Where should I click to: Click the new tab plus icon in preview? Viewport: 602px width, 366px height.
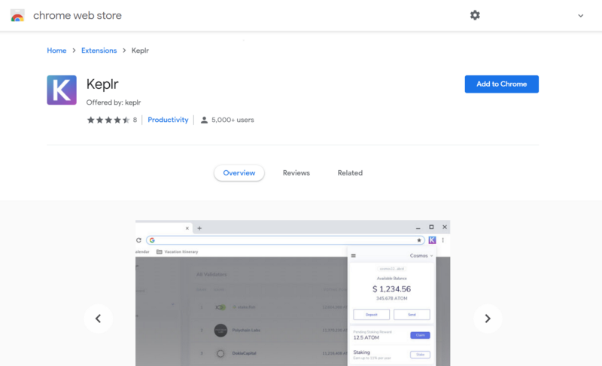click(x=199, y=228)
